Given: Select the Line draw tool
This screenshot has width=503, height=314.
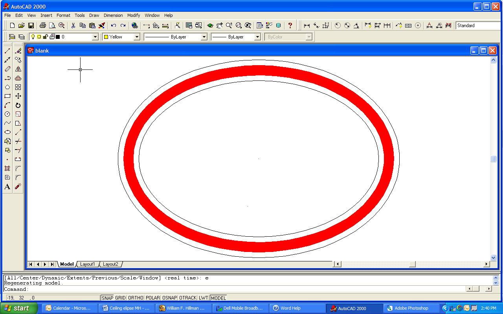Looking at the screenshot, I should 7,51.
